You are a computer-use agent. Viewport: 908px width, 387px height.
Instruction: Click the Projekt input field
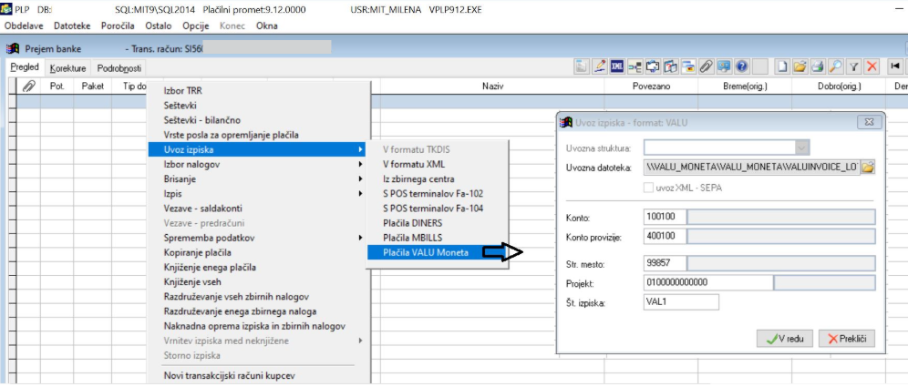coord(708,283)
